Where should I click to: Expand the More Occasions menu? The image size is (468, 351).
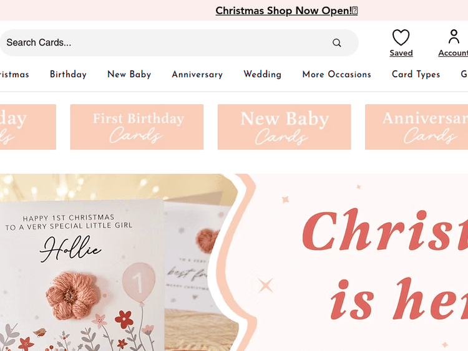click(337, 74)
